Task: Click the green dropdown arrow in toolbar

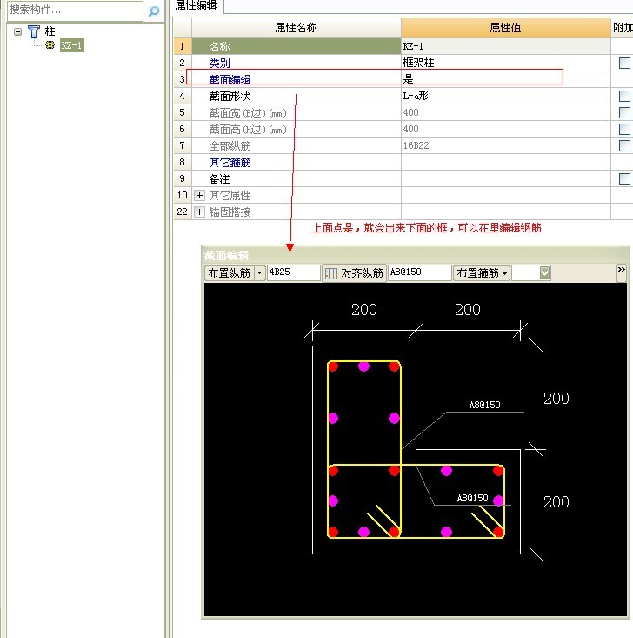Action: pyautogui.click(x=544, y=272)
